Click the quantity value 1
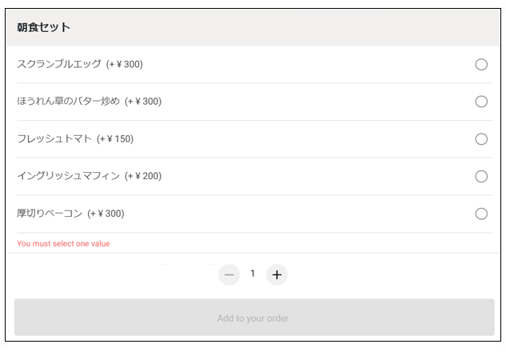The height and width of the screenshot is (352, 506). [x=253, y=274]
